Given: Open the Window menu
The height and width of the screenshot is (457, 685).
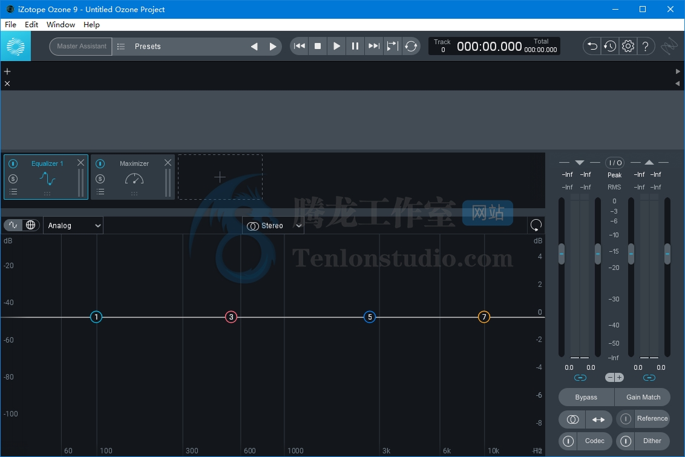Looking at the screenshot, I should (61, 24).
